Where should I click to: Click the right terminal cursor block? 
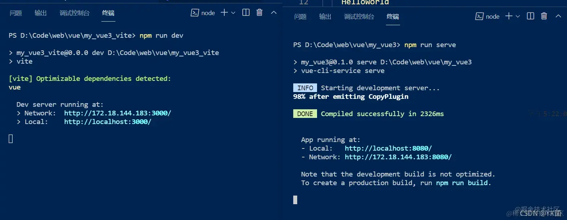(295, 200)
